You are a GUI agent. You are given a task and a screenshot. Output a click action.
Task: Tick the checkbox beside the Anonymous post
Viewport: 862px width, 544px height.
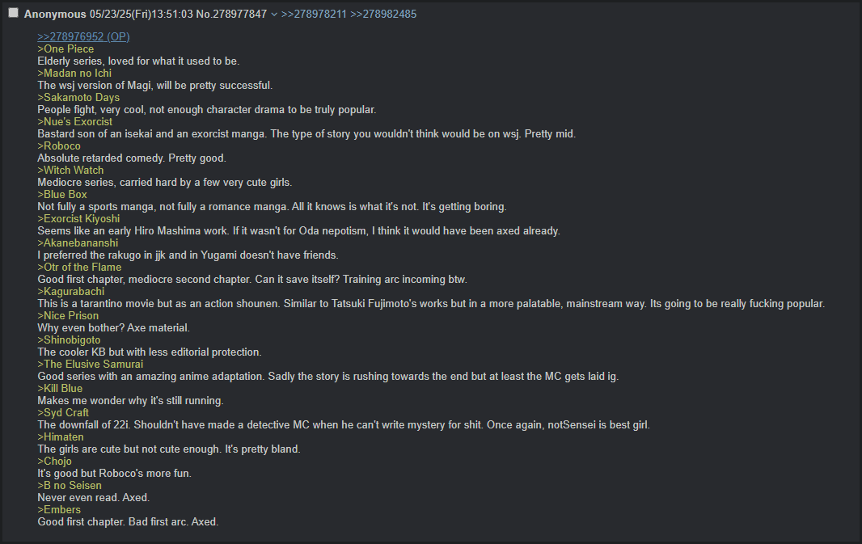tap(13, 13)
